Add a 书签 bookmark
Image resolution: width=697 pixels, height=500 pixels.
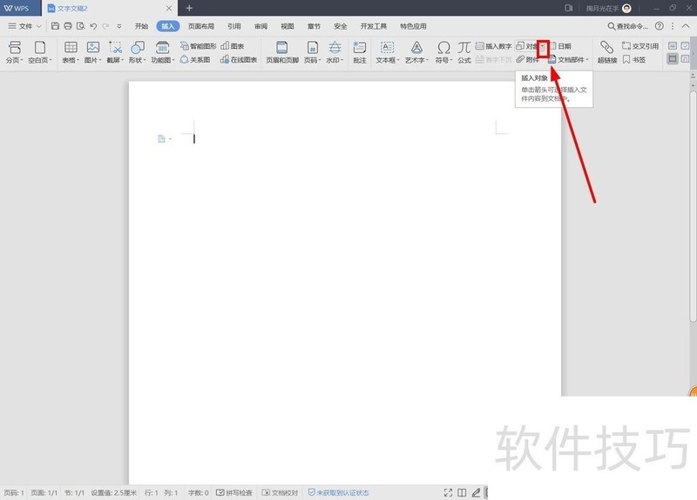pos(634,59)
